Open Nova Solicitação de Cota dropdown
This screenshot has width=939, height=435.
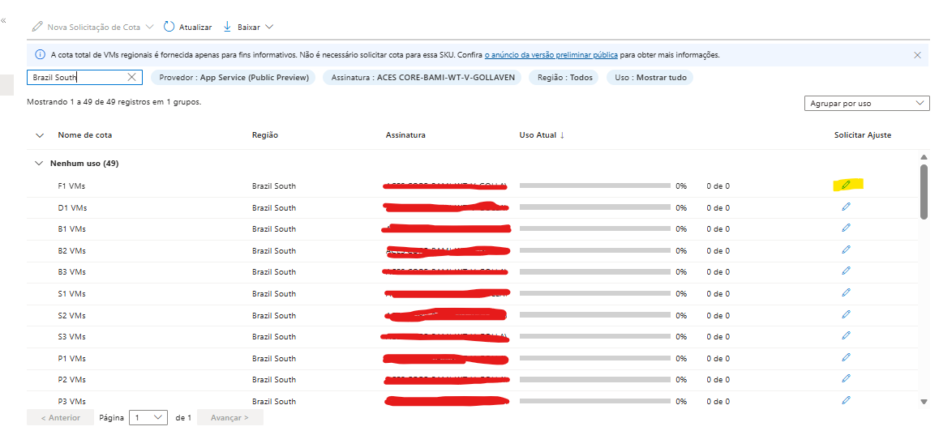pyautogui.click(x=92, y=27)
